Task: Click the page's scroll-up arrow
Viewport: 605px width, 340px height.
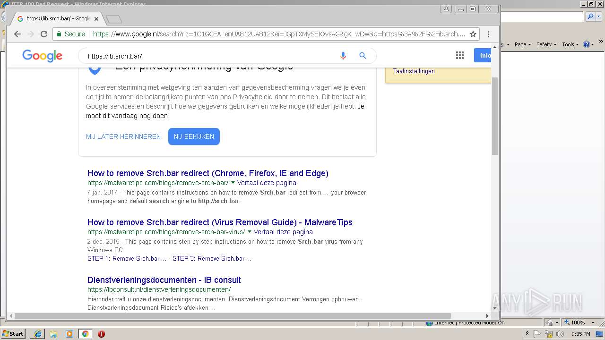Action: point(495,47)
